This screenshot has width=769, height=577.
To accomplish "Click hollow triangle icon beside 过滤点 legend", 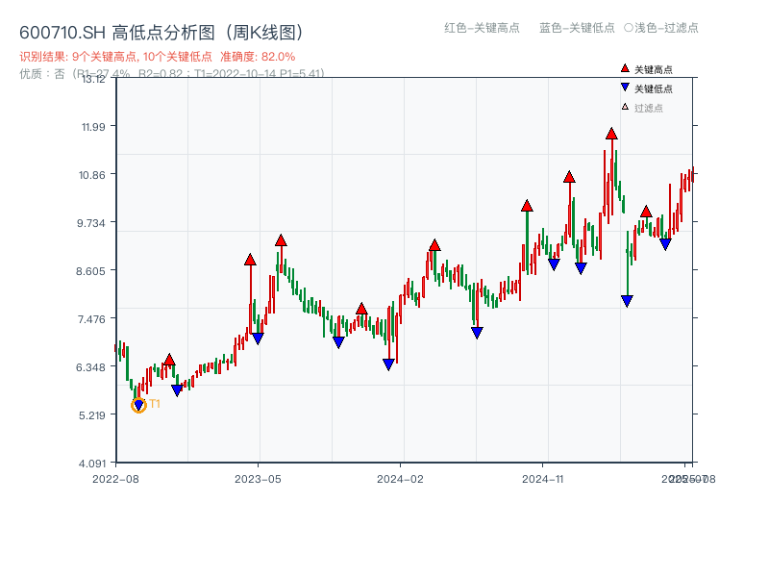I will tap(625, 107).
